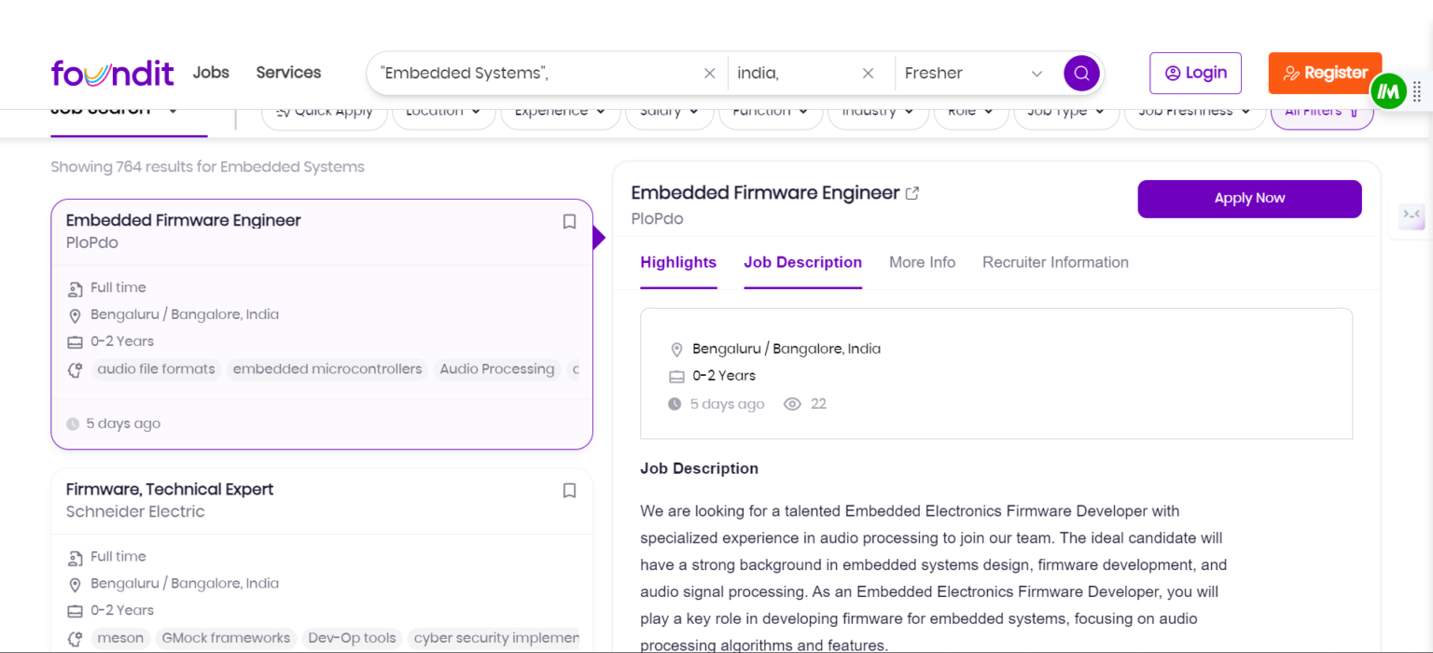Open the Industry filter dropdown
Image resolution: width=1433 pixels, height=653 pixels.
(x=877, y=112)
